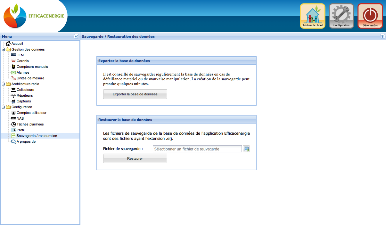Click the Déconnexion power icon
Viewport: 386px width, 225px height.
click(370, 16)
